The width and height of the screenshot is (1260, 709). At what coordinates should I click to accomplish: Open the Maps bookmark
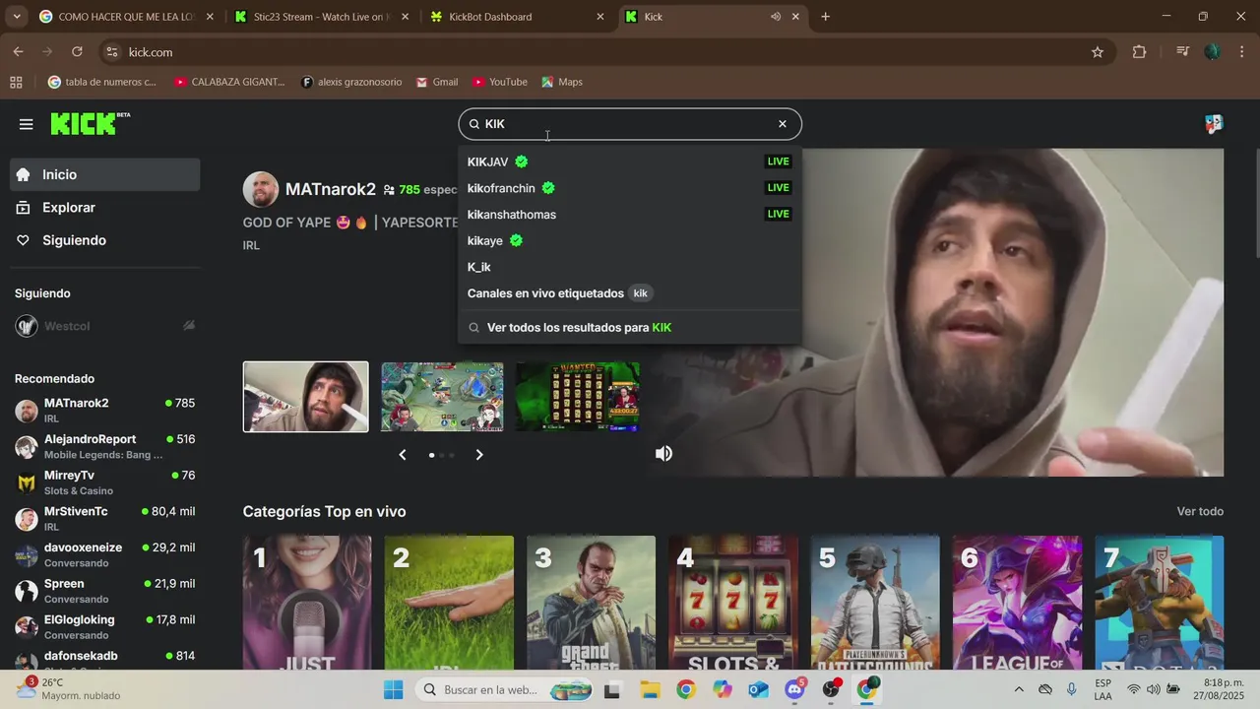(562, 82)
